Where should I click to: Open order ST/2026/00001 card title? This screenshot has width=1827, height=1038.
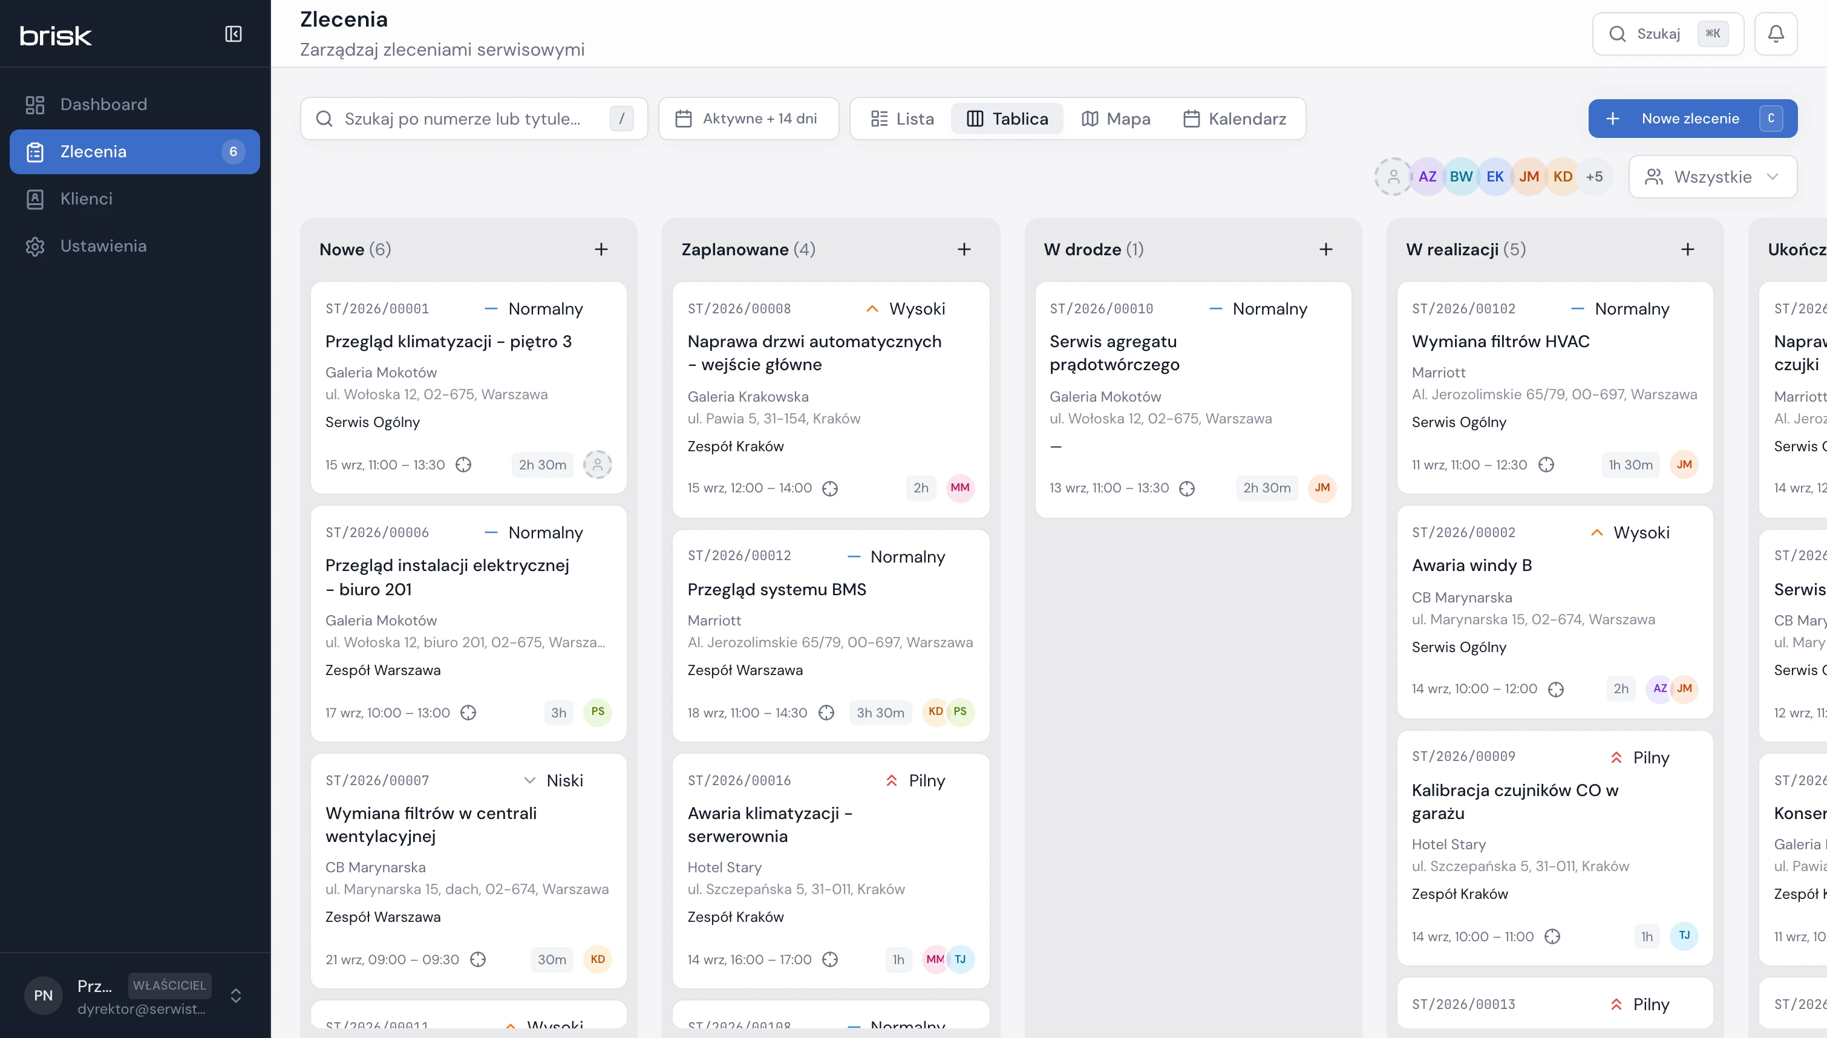coord(448,342)
